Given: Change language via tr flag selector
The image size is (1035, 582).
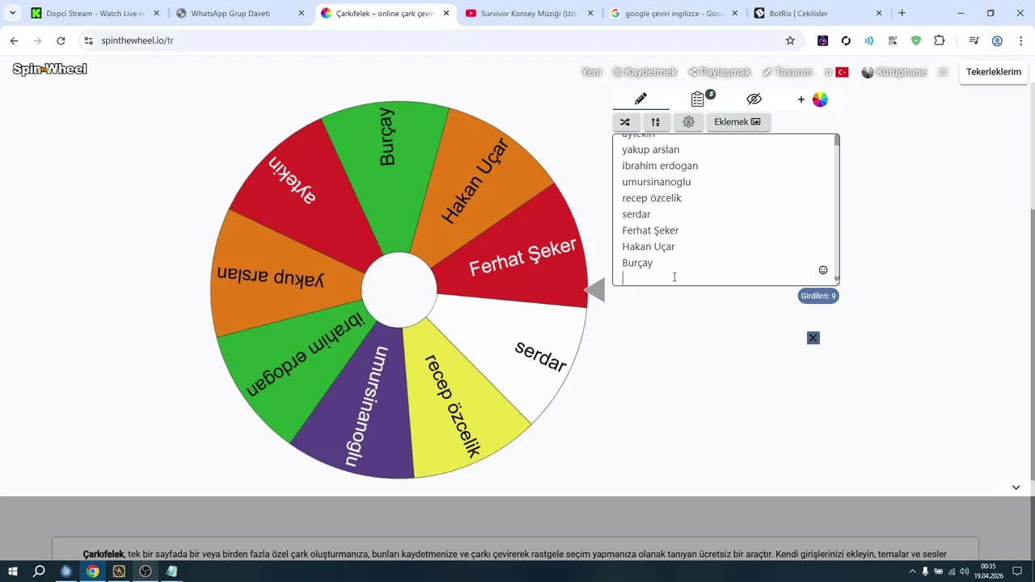Looking at the screenshot, I should 836,72.
